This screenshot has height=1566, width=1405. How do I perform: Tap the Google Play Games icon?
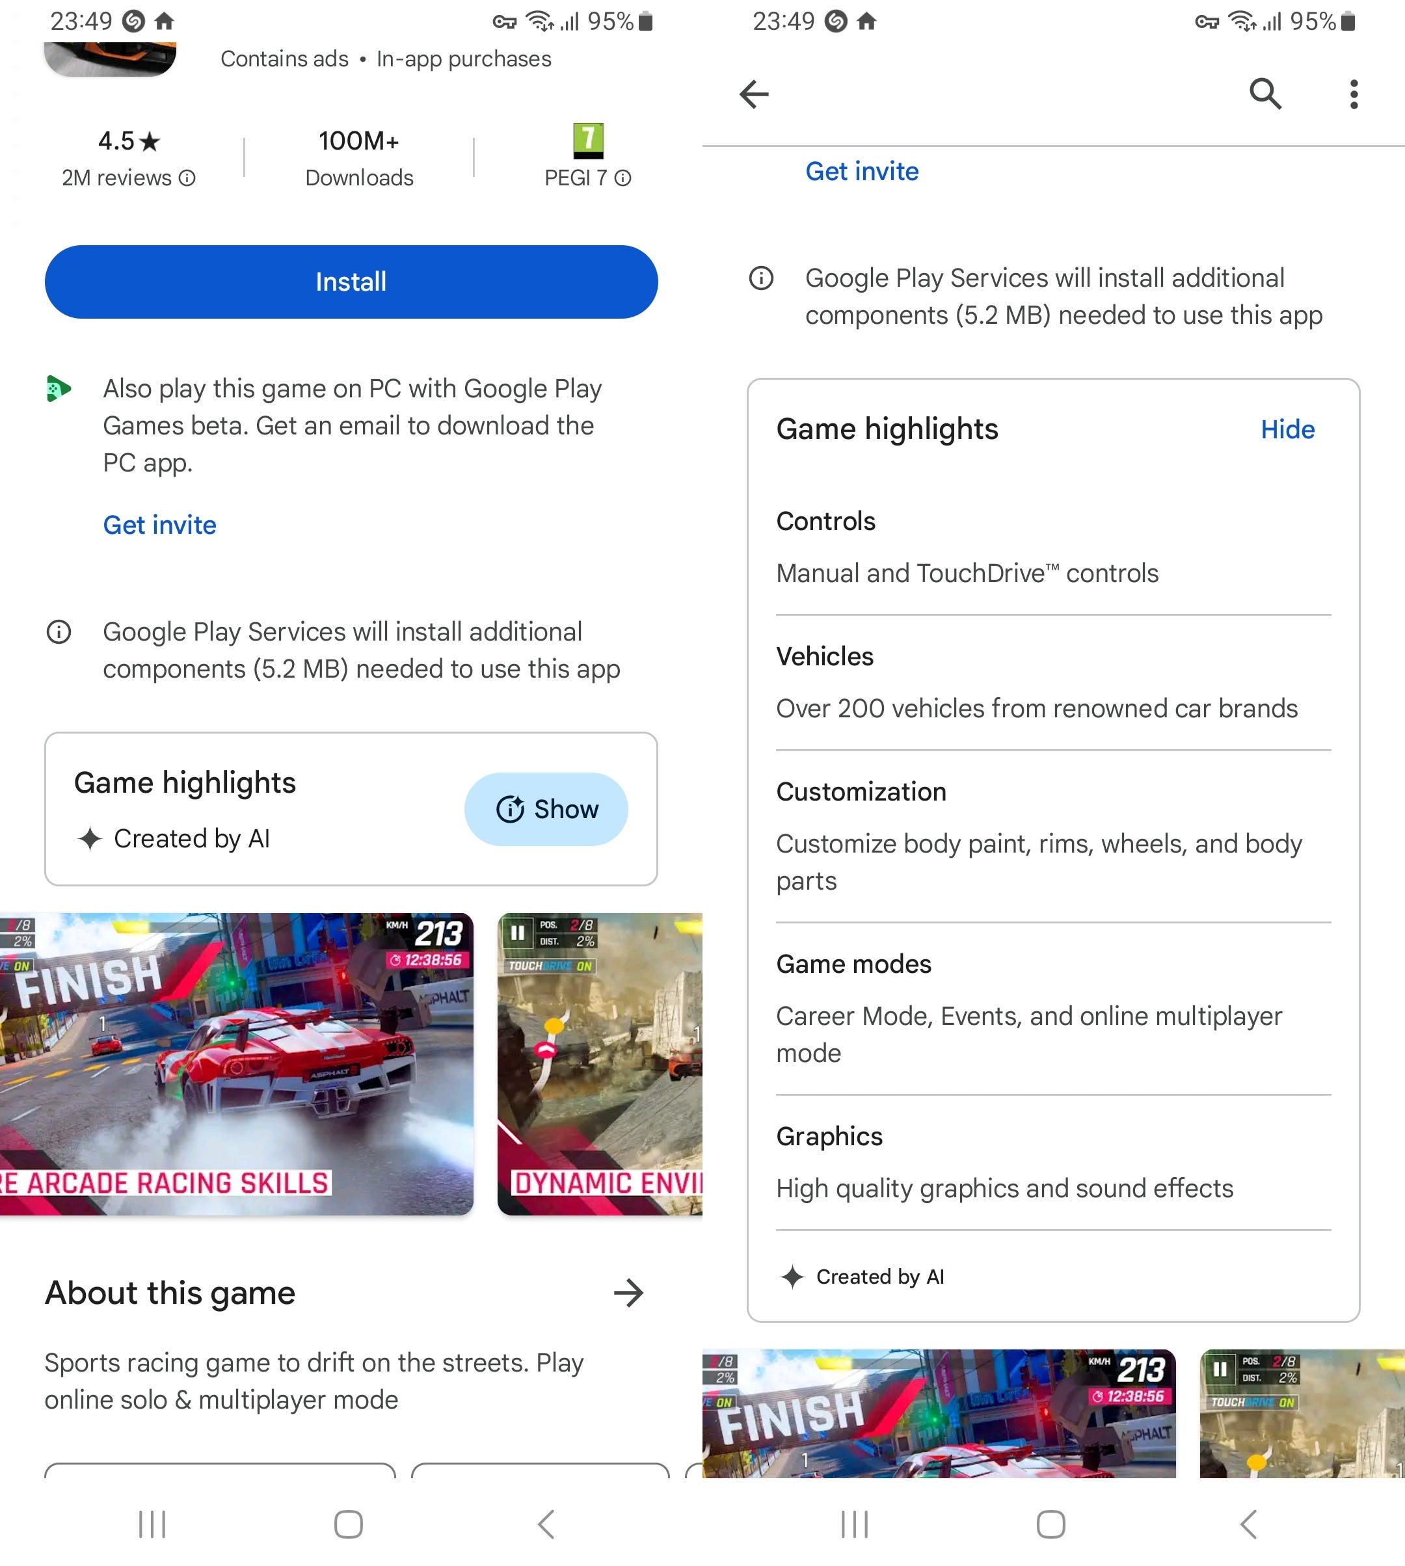59,388
